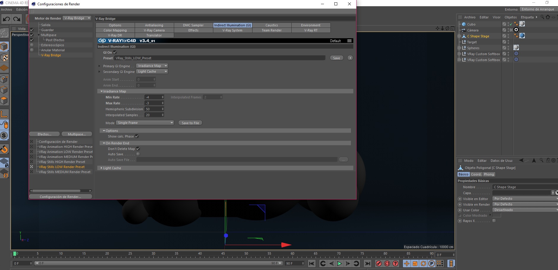
Task: Toggle the Show calc. Phase checkbox
Action: tap(137, 136)
